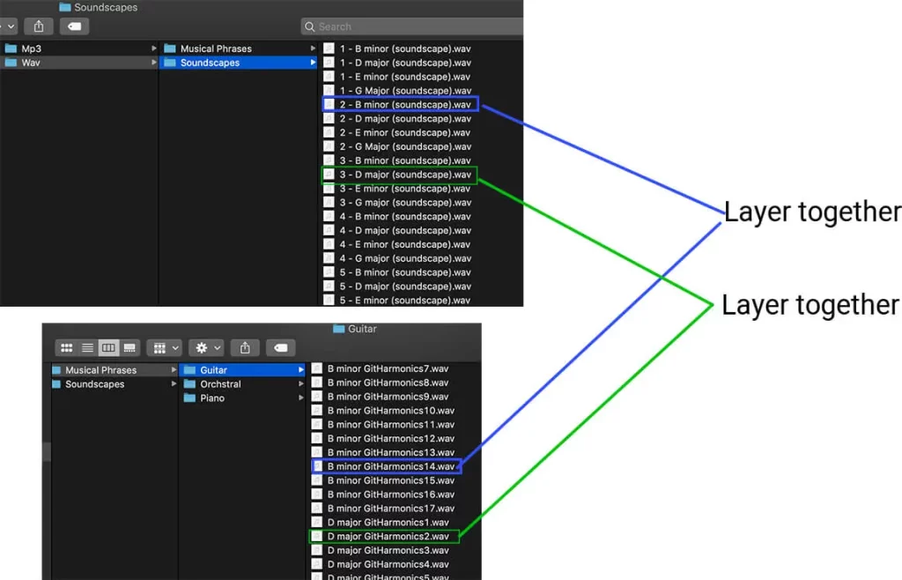Switch to gallery view mode
The width and height of the screenshot is (902, 580).
(x=129, y=348)
